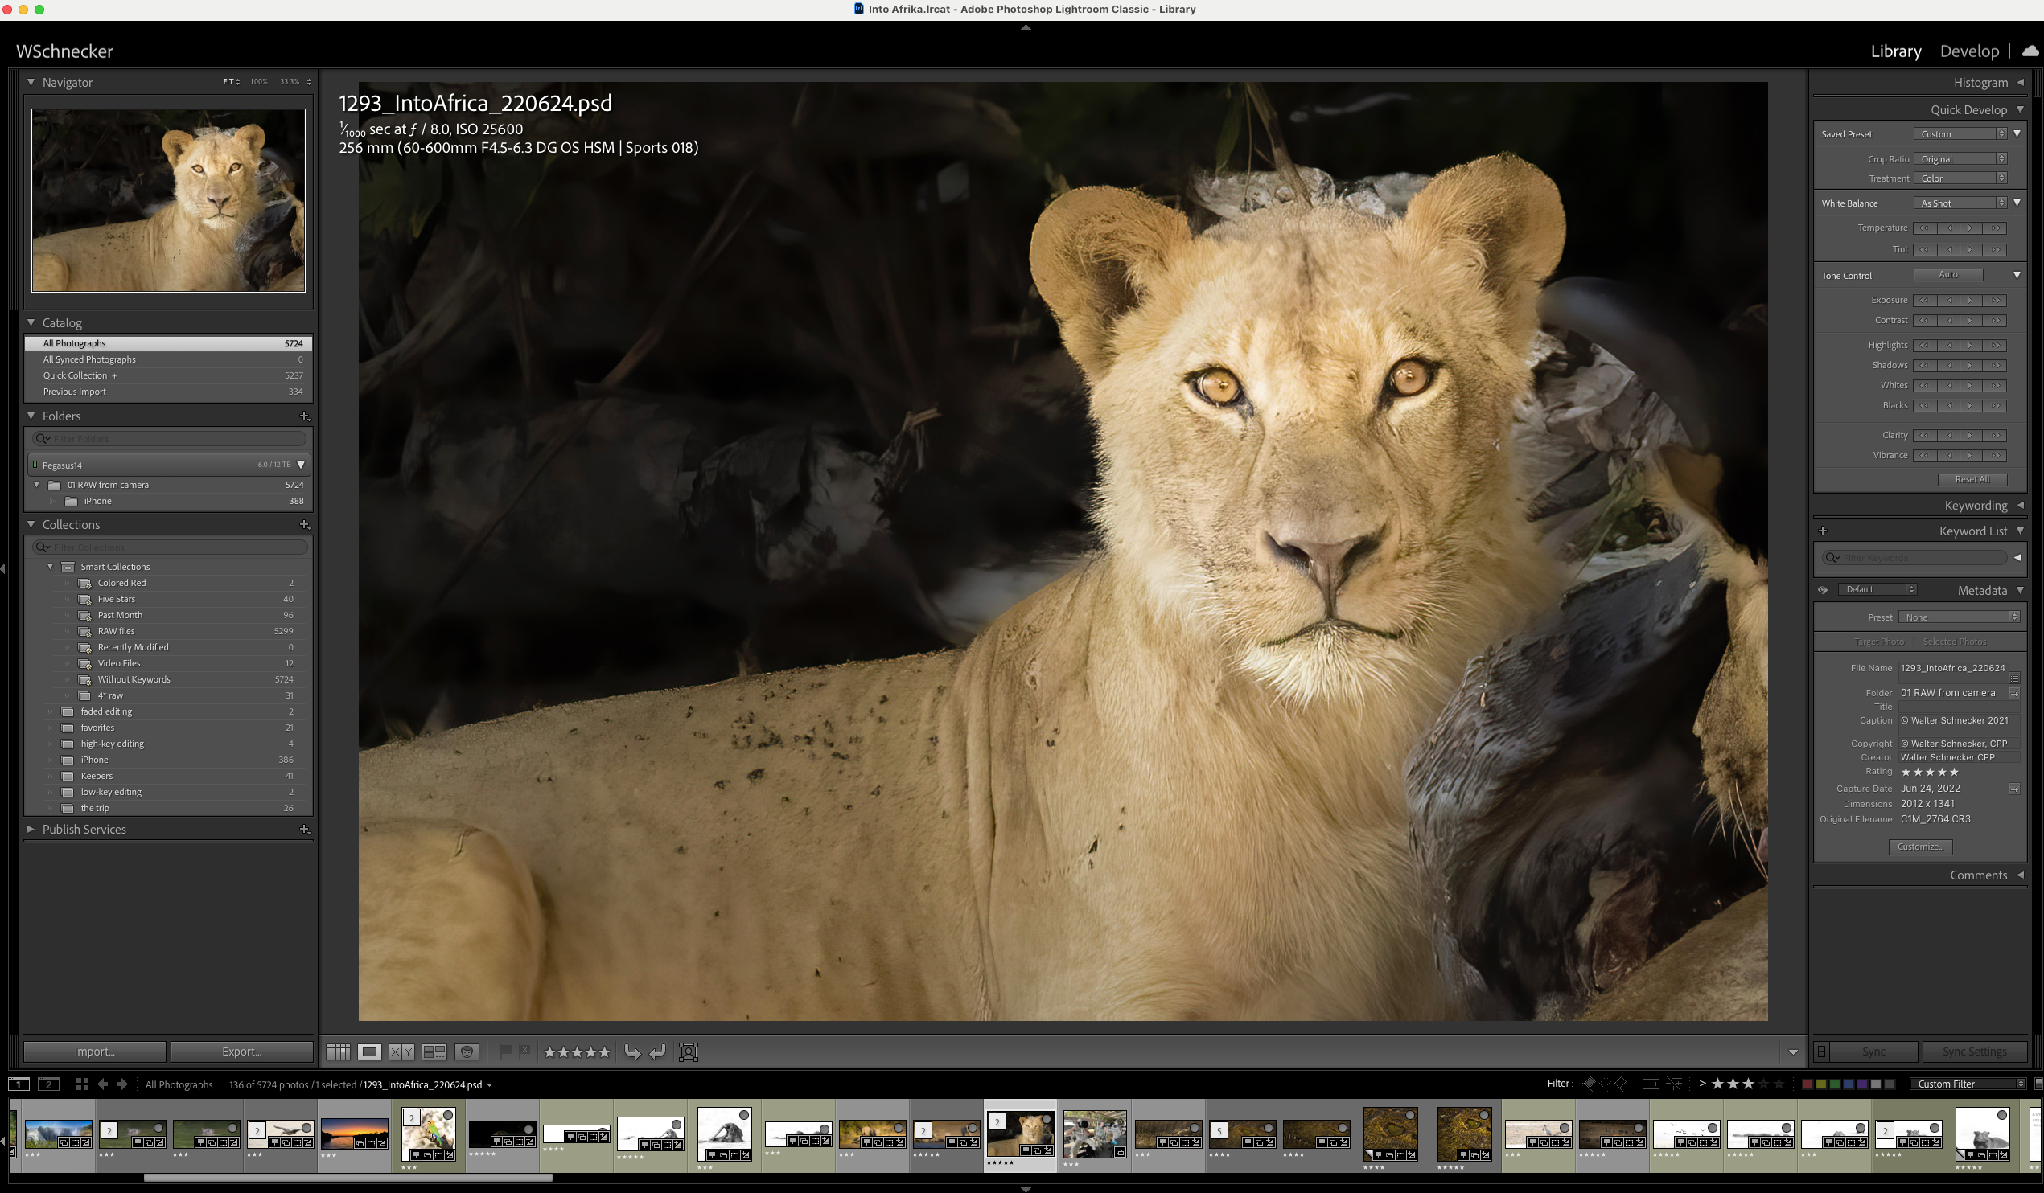2044x1193 pixels.
Task: Filter by the red color label
Action: 1807,1084
